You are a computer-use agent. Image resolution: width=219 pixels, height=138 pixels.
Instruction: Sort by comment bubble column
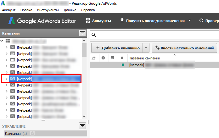(112, 58)
